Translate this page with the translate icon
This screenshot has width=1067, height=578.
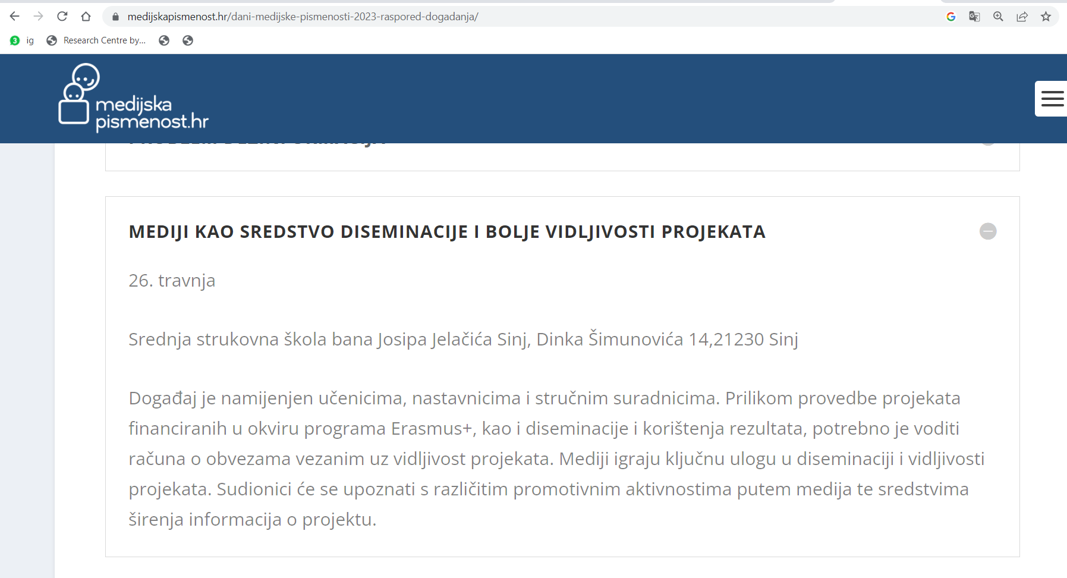[974, 17]
